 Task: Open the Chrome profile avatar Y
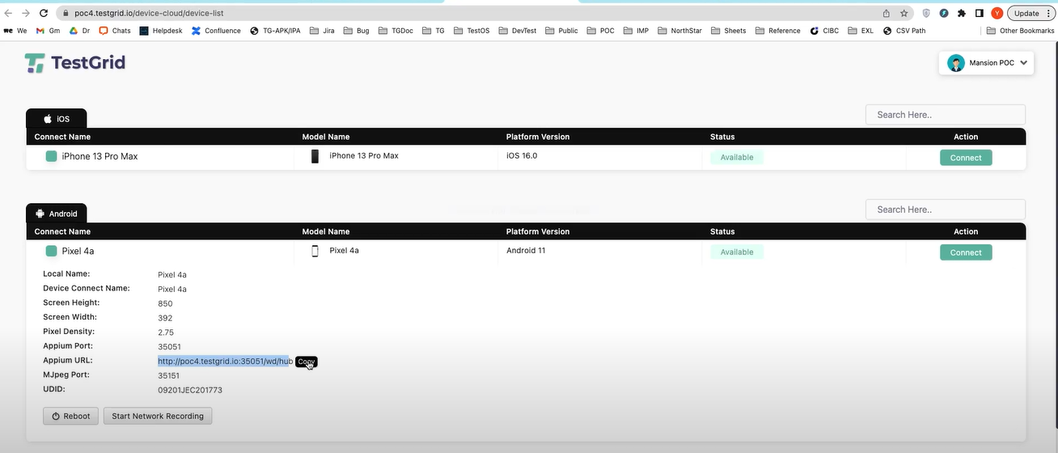point(997,14)
